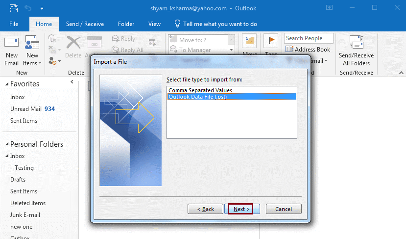Click the Undo arrow in title bar
This screenshot has width=406, height=239.
(x=28, y=8)
